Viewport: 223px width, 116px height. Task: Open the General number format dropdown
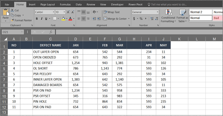[x=157, y=12]
